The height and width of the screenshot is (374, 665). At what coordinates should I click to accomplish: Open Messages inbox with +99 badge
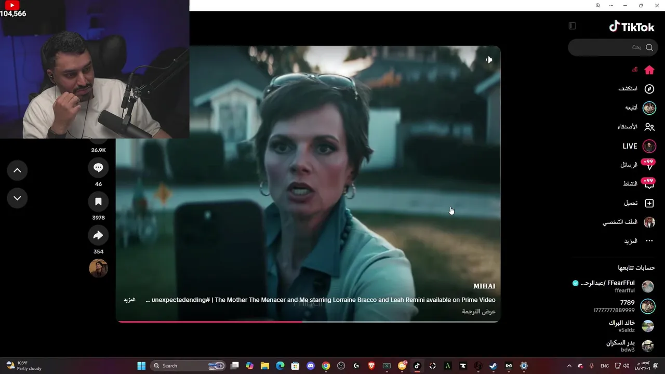[x=648, y=165]
